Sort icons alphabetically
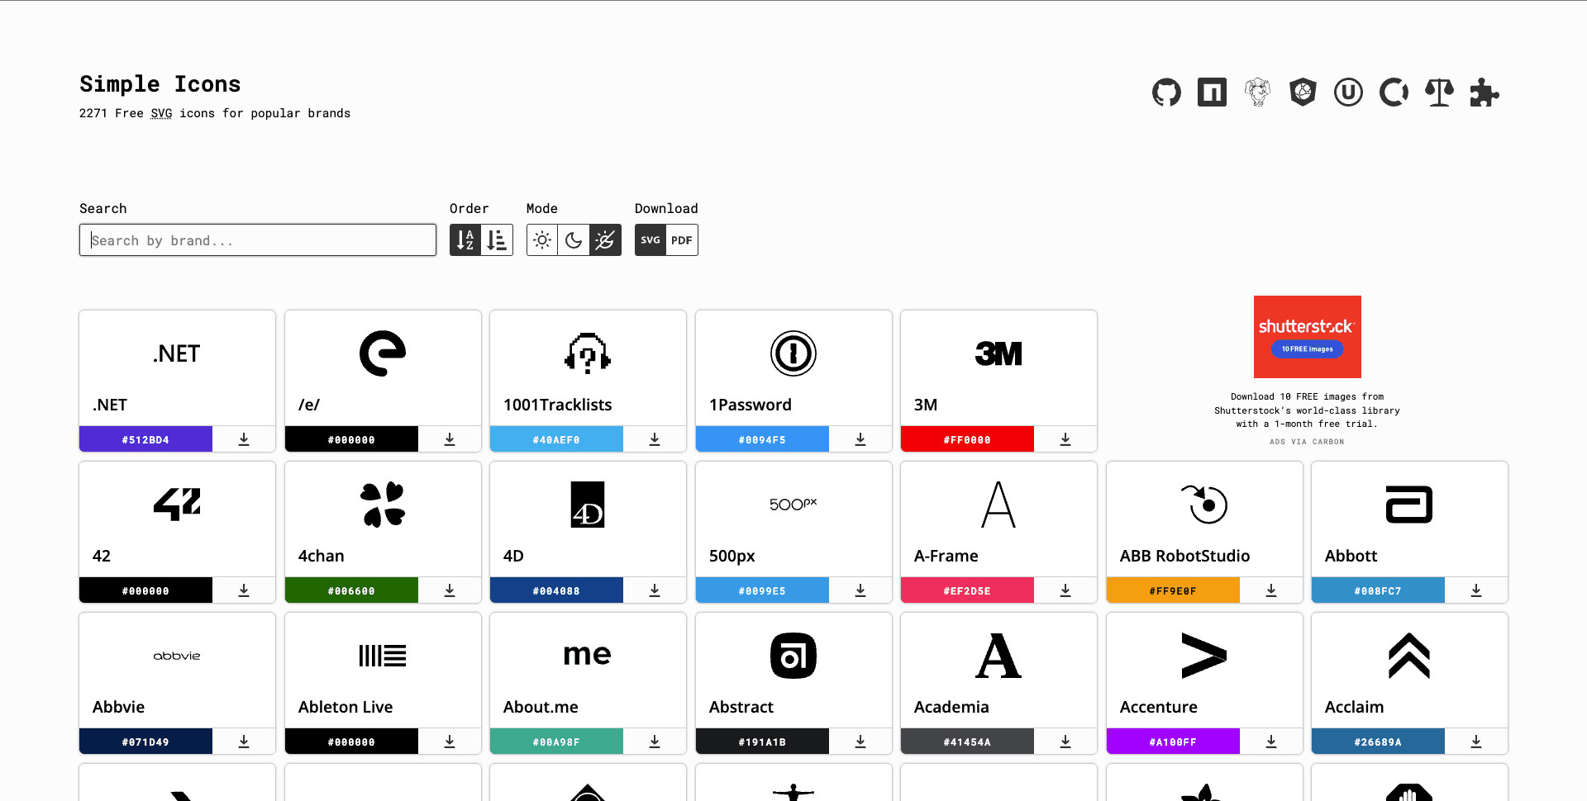The height and width of the screenshot is (801, 1587). point(465,240)
